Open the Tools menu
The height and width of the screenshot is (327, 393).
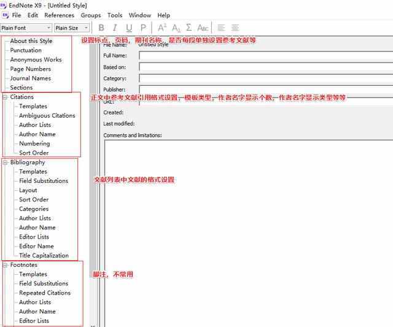coord(115,15)
